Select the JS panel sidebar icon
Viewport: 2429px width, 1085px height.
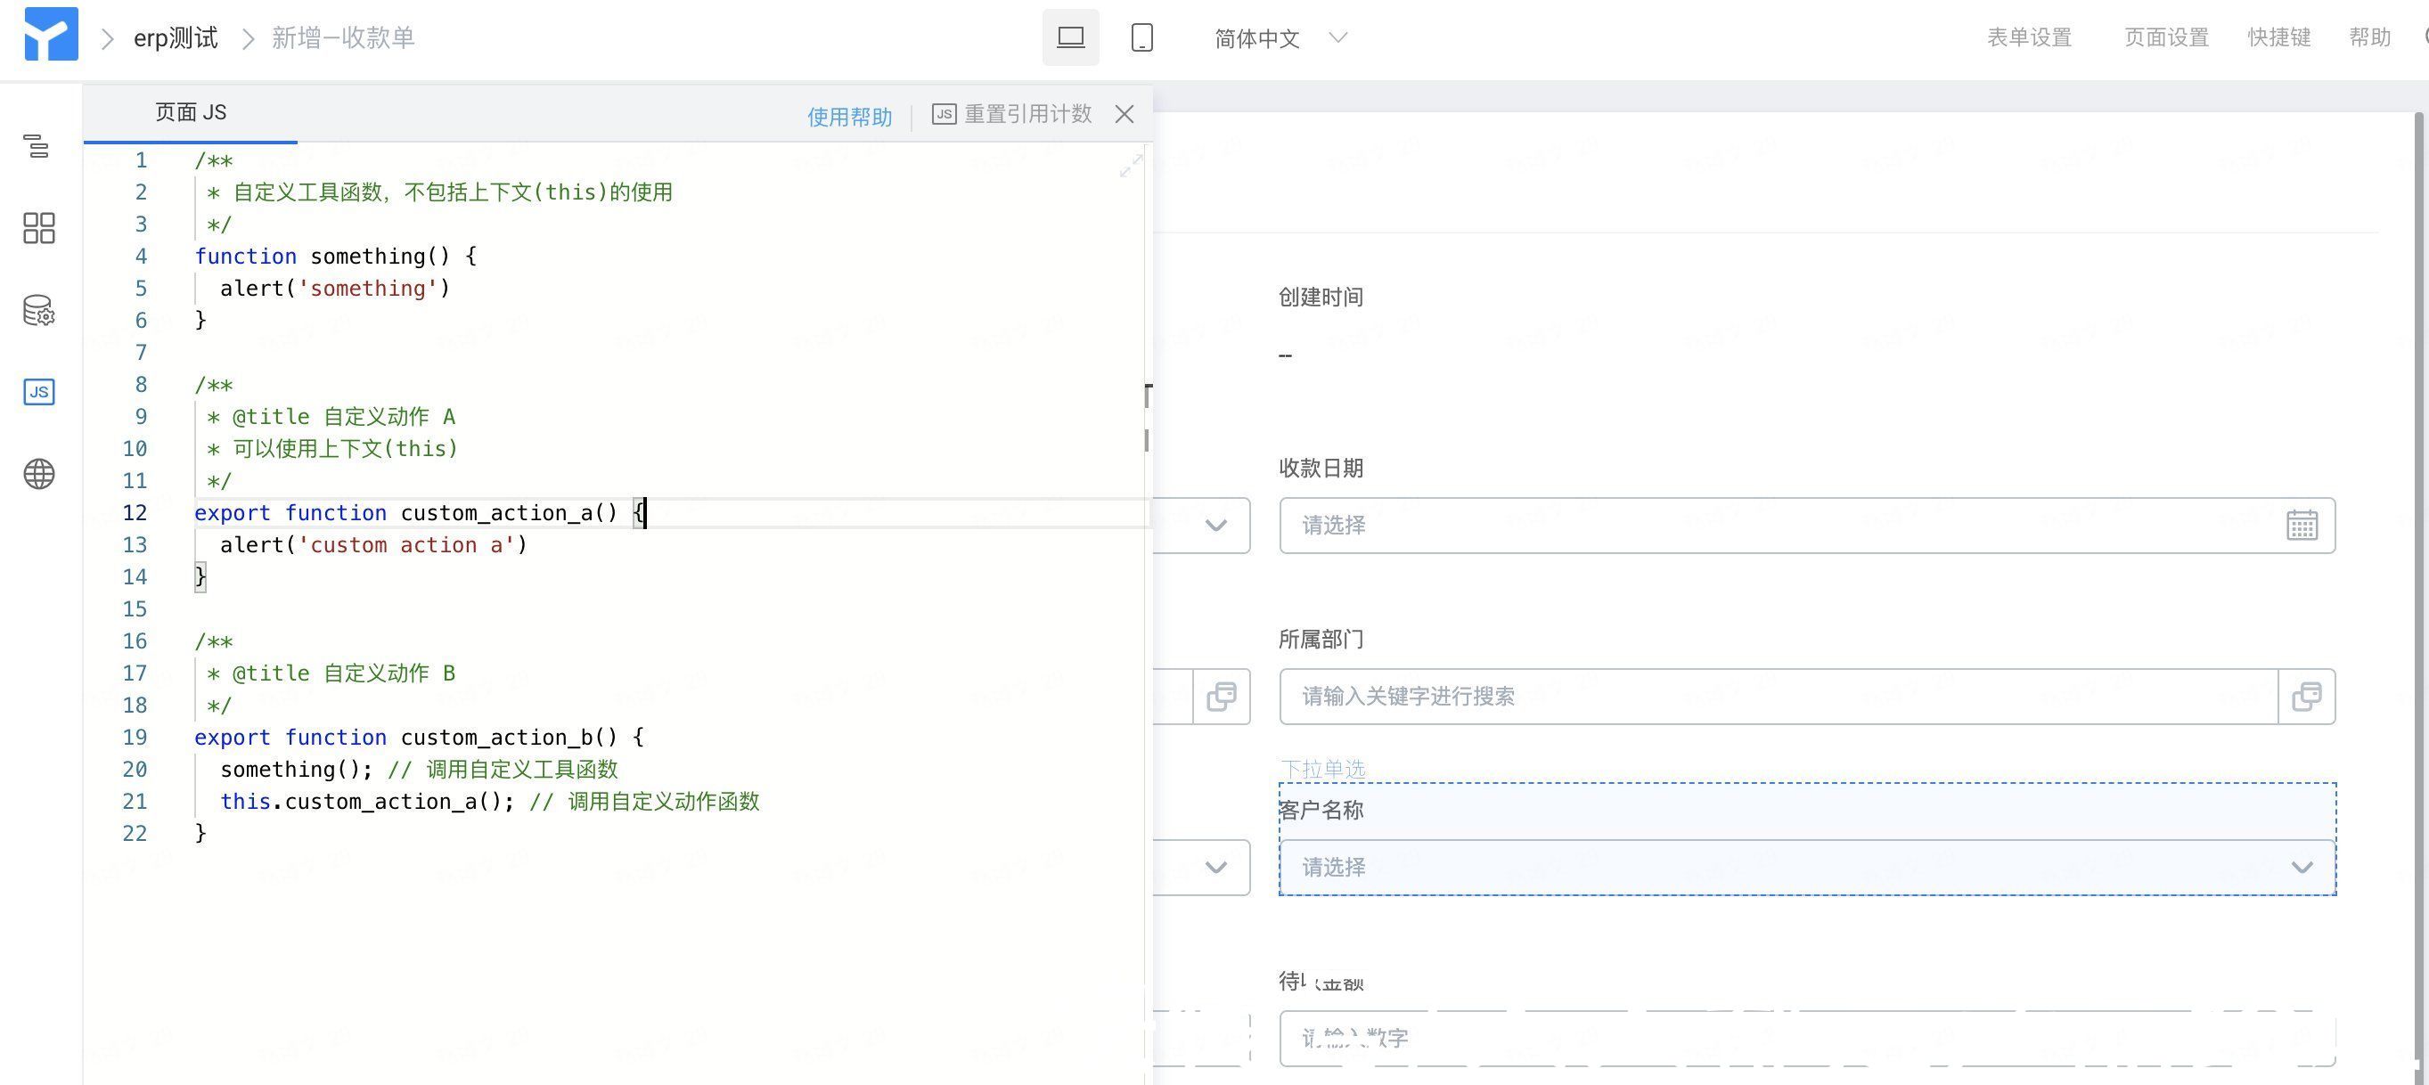[x=38, y=391]
